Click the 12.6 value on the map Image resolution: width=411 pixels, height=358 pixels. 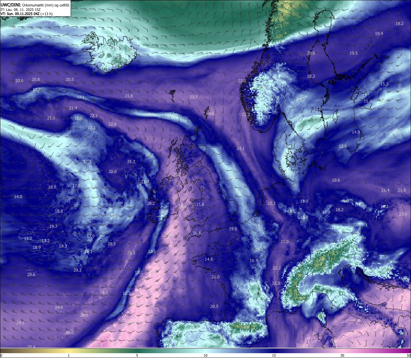pos(343,146)
